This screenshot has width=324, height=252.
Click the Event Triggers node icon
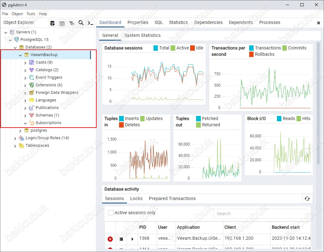pyautogui.click(x=31, y=77)
